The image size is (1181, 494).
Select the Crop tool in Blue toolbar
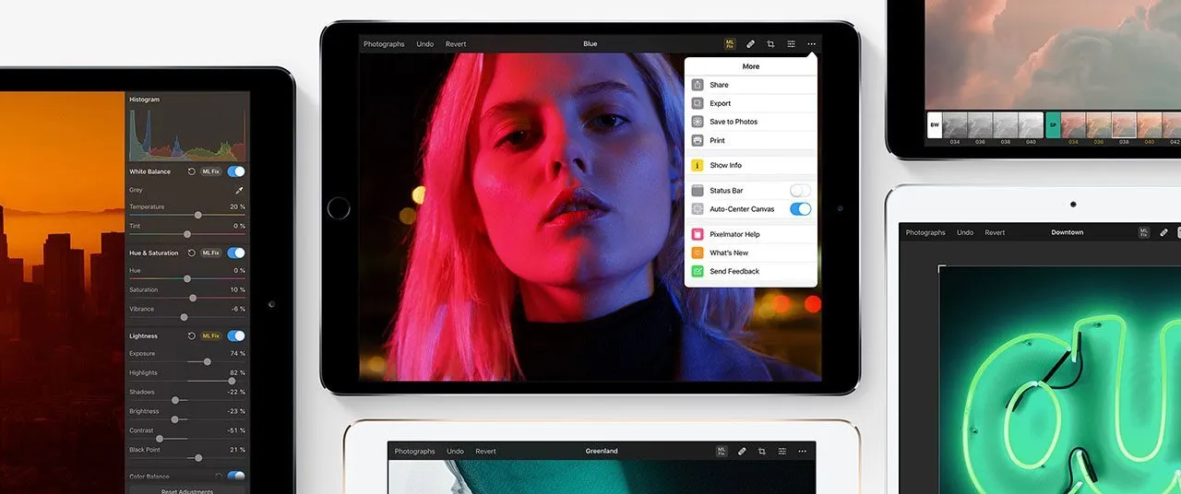pyautogui.click(x=770, y=43)
